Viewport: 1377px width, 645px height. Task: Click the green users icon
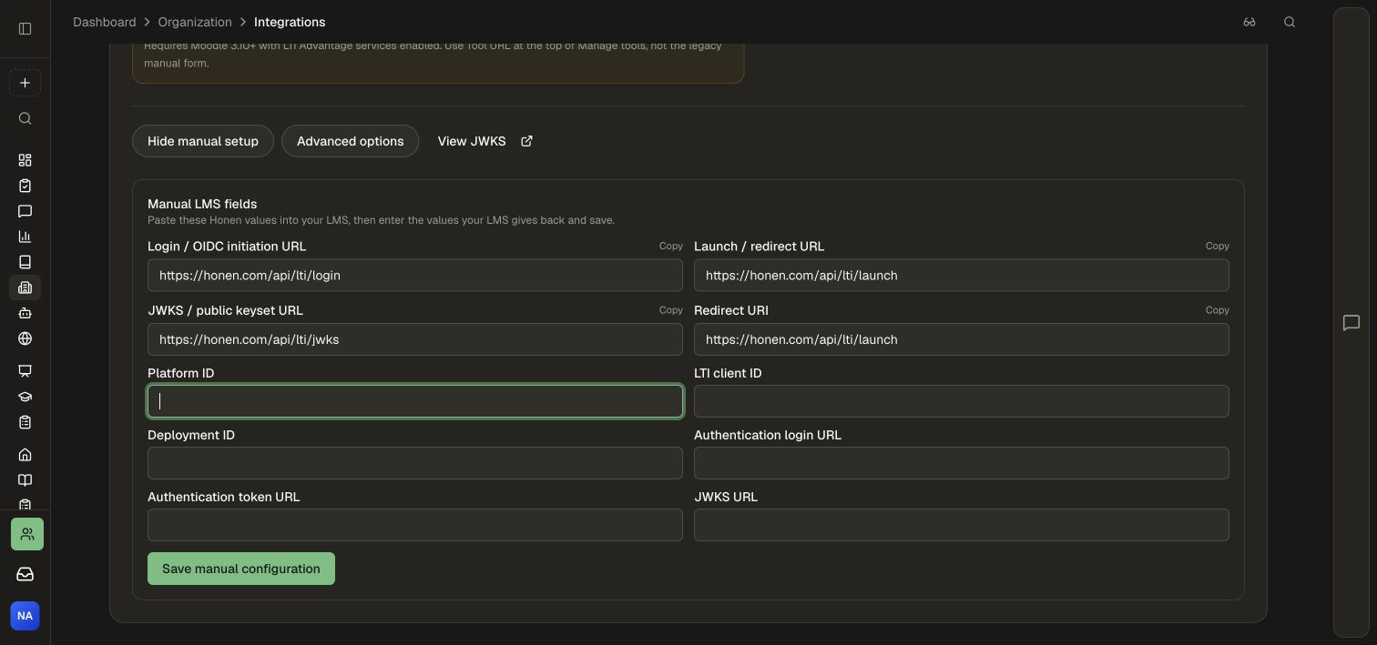click(27, 534)
